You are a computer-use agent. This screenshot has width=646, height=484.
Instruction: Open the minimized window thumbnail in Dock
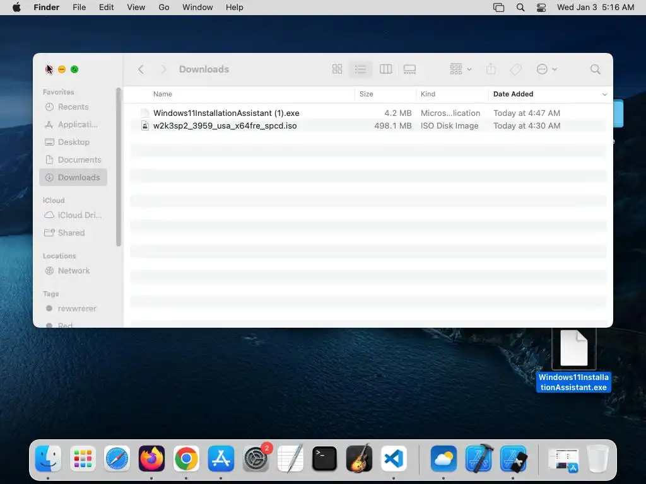[x=563, y=459]
